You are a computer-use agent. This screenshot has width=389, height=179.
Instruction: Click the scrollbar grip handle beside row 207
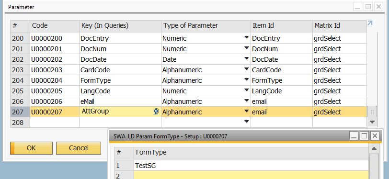[372, 112]
